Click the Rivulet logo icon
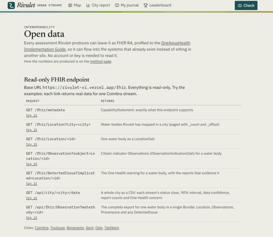Screen dimensions: 273x237 tap(11, 5)
